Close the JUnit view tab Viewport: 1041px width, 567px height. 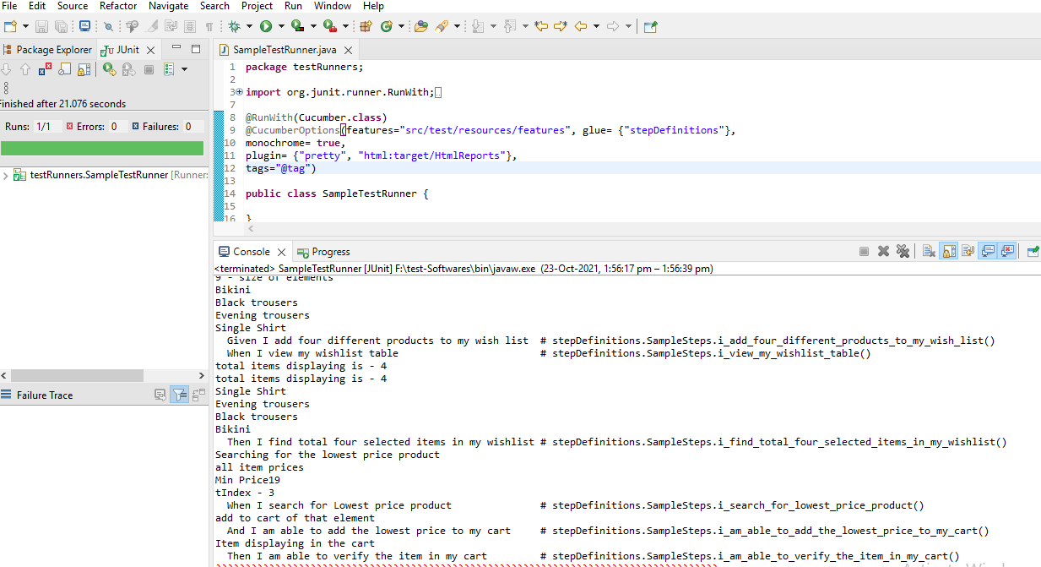(x=150, y=50)
